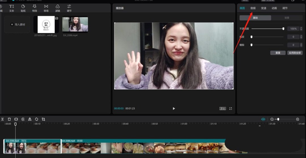The image size is (306, 158).
Task: Click the timeline zoom-out minus icon
Action: tap(272, 119)
